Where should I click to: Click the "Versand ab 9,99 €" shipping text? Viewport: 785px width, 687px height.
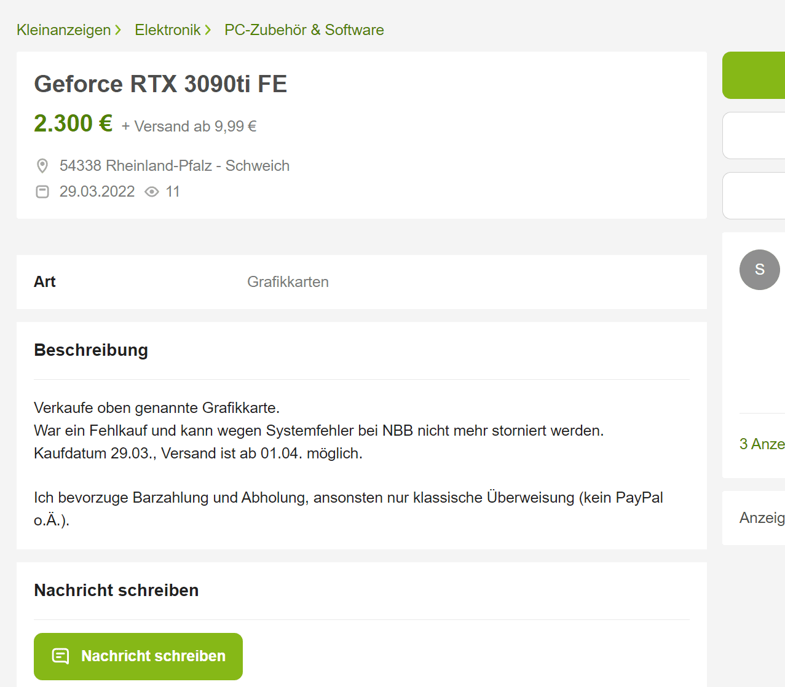tap(189, 127)
